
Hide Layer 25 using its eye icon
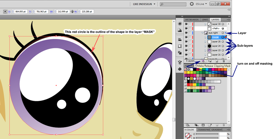(x=186, y=42)
